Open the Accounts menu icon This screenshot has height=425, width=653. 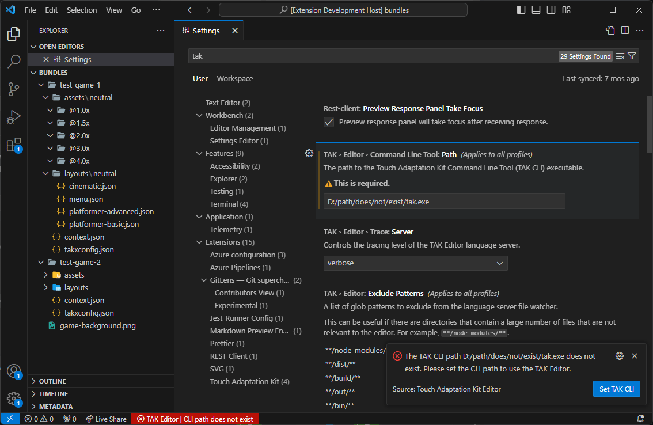[13, 371]
